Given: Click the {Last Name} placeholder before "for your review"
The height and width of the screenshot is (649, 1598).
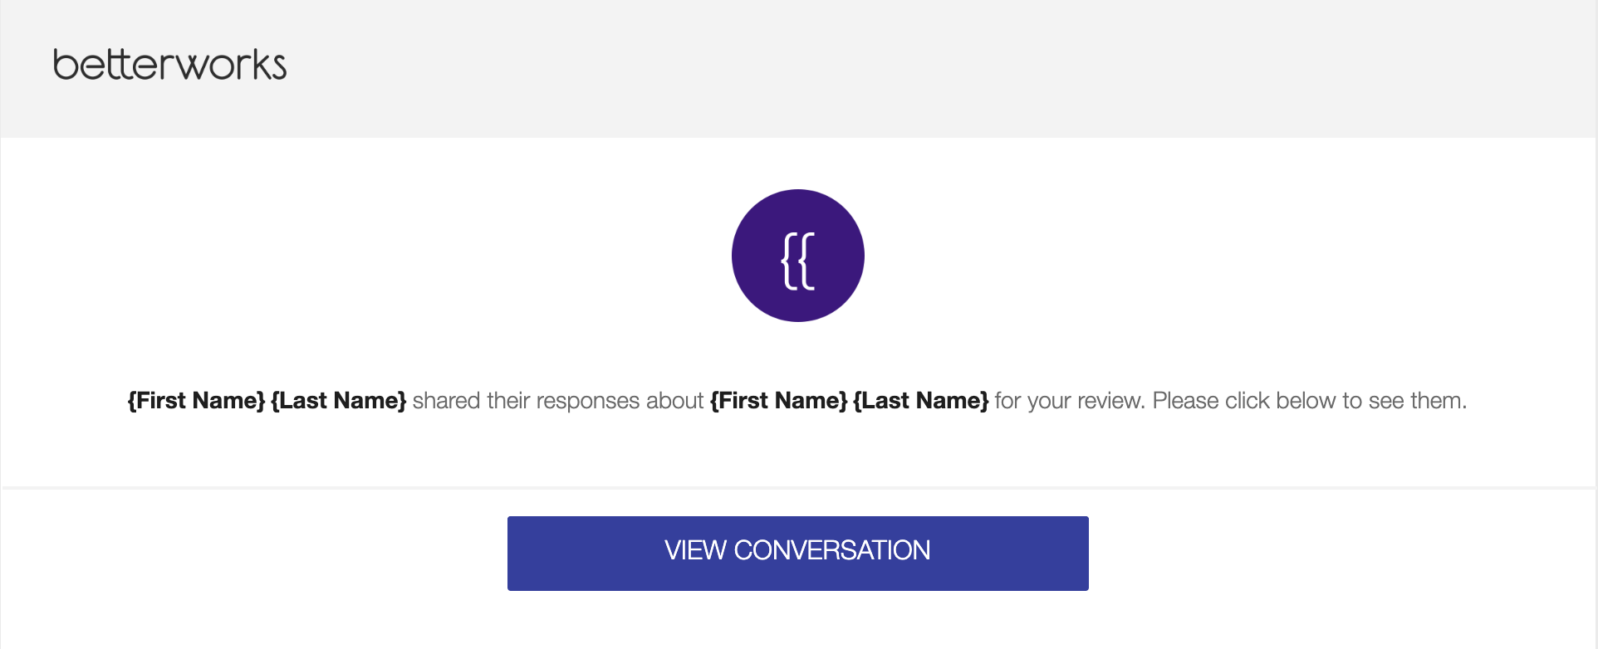Looking at the screenshot, I should 921,401.
